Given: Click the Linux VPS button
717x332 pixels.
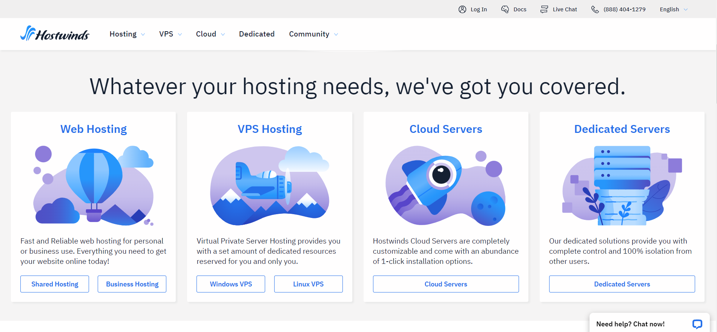Looking at the screenshot, I should click(308, 284).
